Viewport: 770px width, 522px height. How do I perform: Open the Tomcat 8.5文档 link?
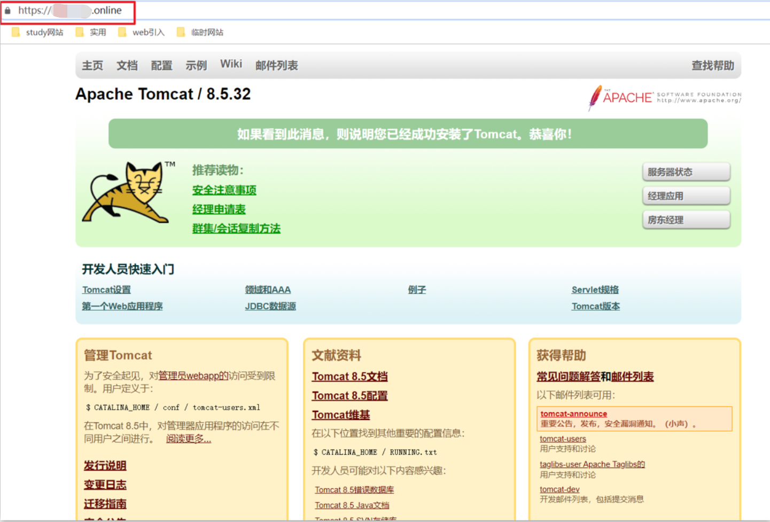[350, 377]
